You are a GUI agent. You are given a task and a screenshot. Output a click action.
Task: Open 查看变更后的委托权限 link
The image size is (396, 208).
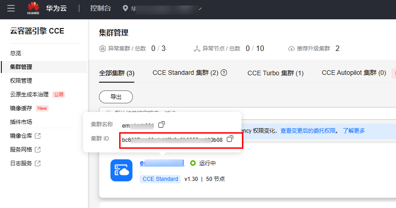coord(308,130)
